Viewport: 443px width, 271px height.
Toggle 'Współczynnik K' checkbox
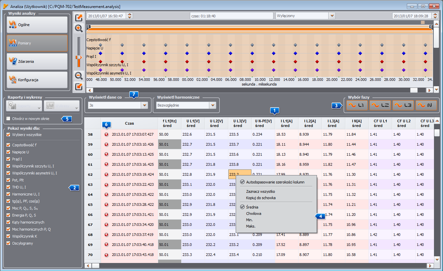[9, 236]
